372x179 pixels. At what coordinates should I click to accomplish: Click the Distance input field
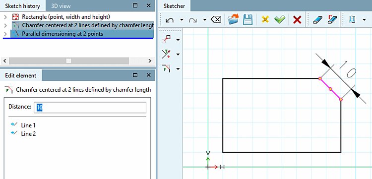pos(90,108)
